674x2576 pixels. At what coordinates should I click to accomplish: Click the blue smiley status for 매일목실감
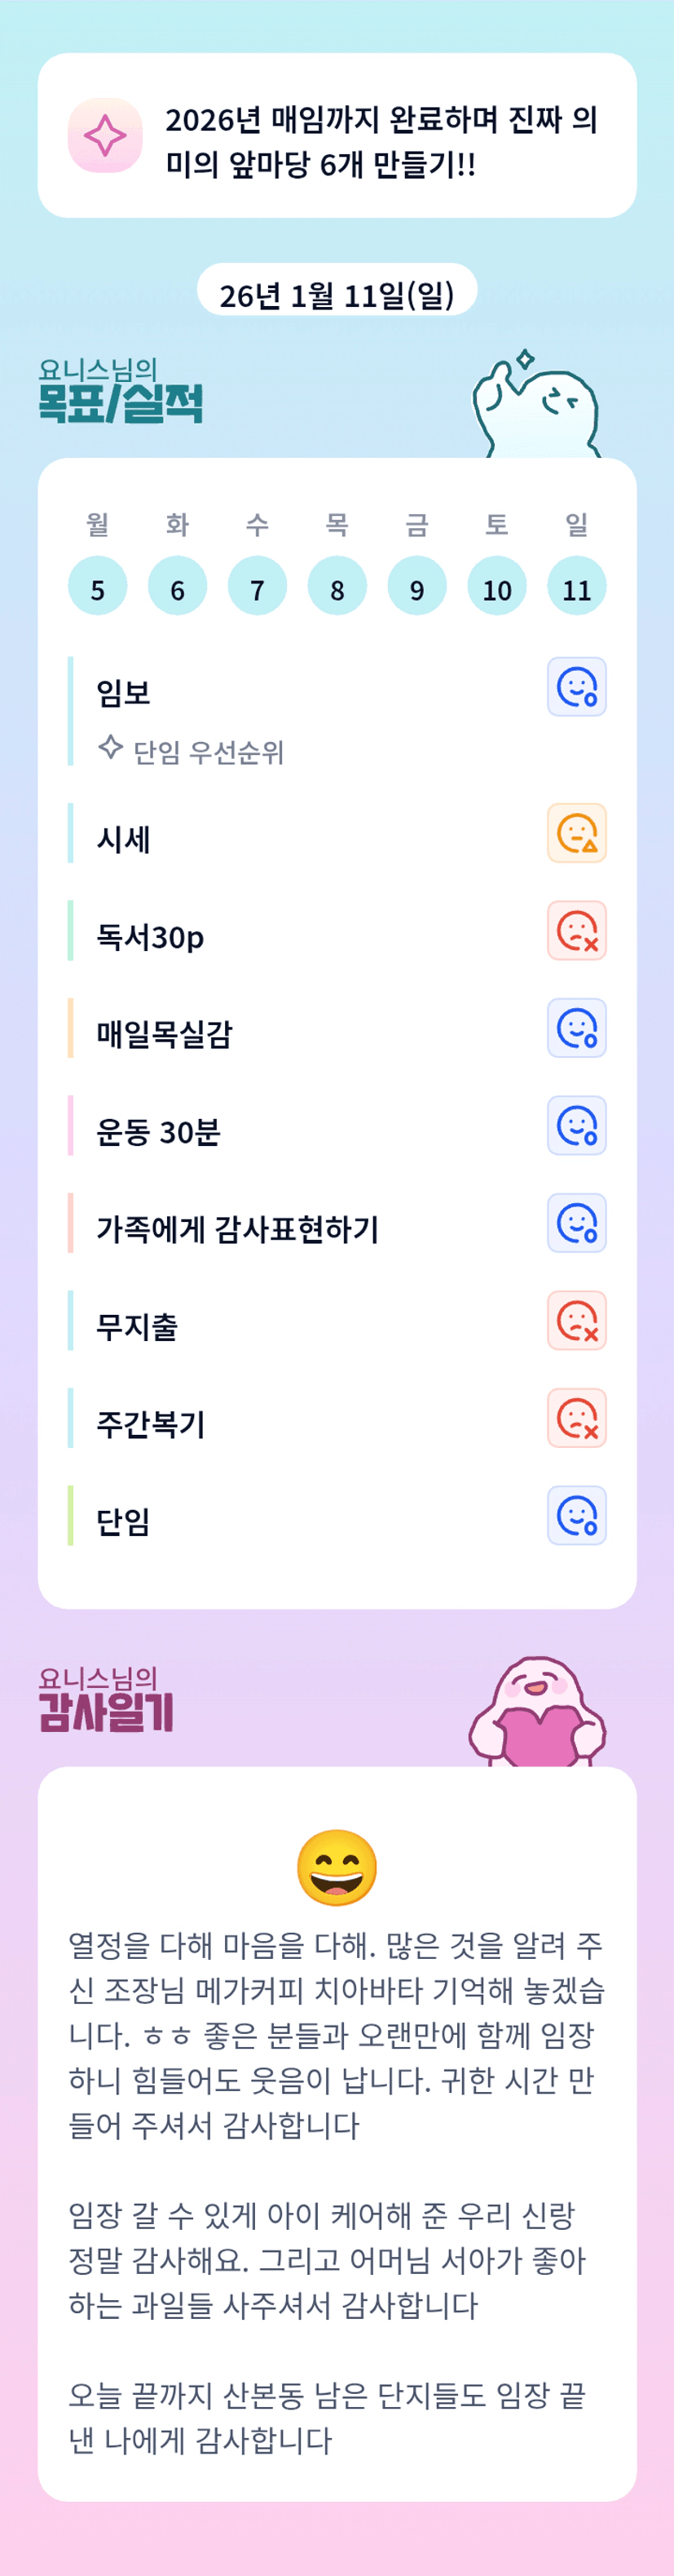pyautogui.click(x=576, y=1028)
